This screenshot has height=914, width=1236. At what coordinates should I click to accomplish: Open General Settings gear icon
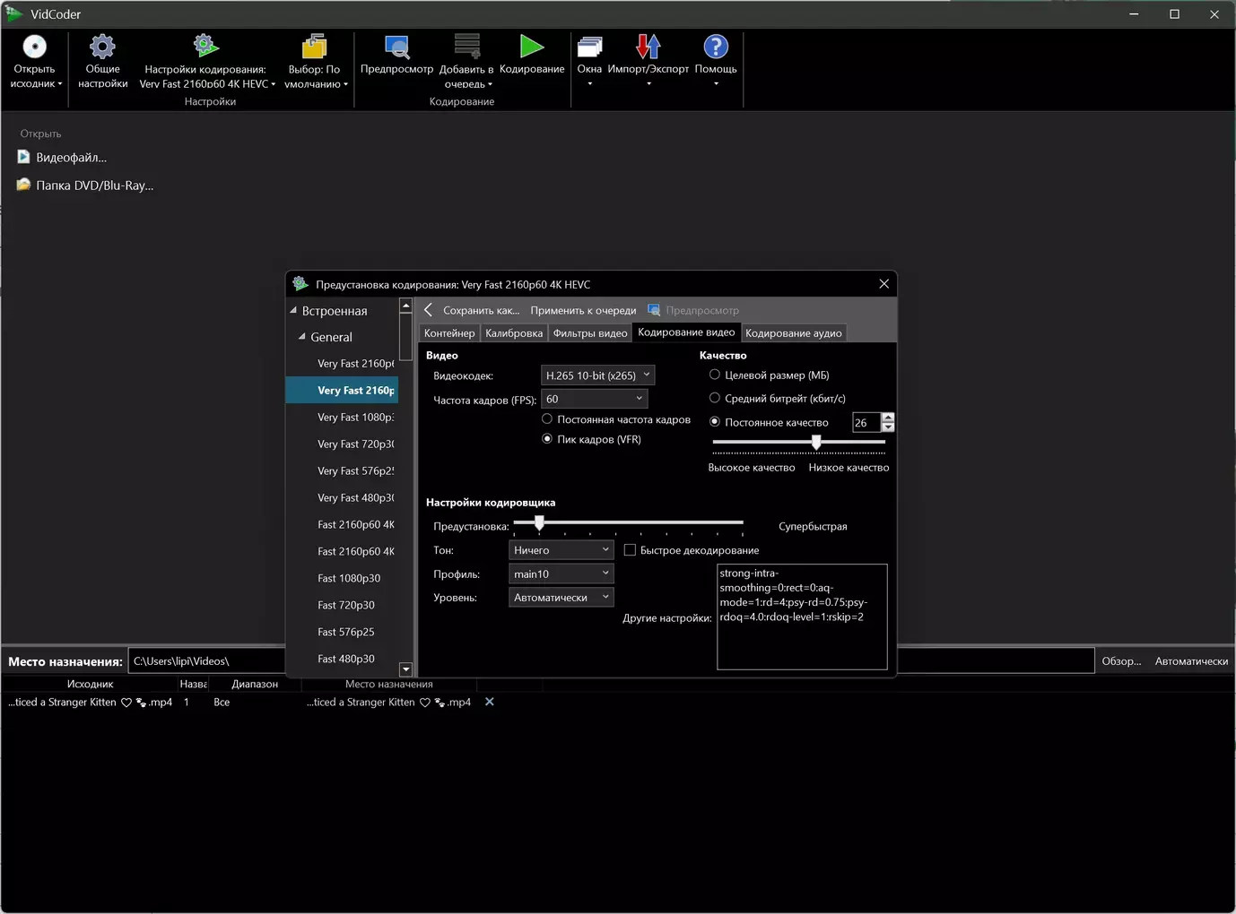coord(102,47)
